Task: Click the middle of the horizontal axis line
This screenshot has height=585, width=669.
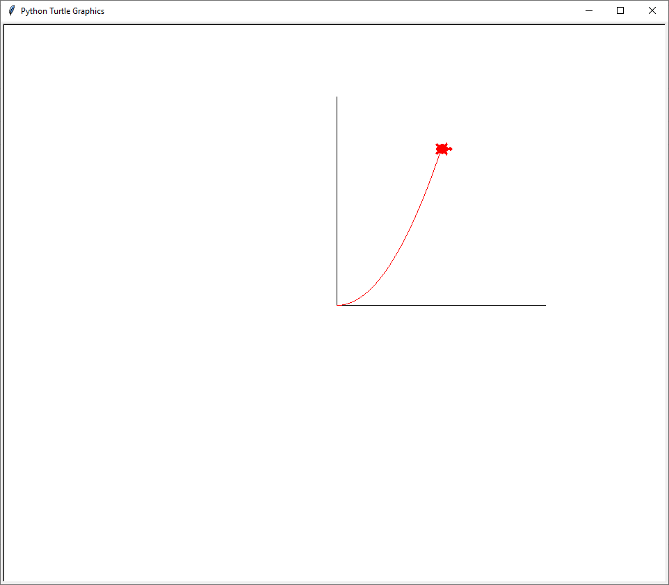Action: coord(442,305)
